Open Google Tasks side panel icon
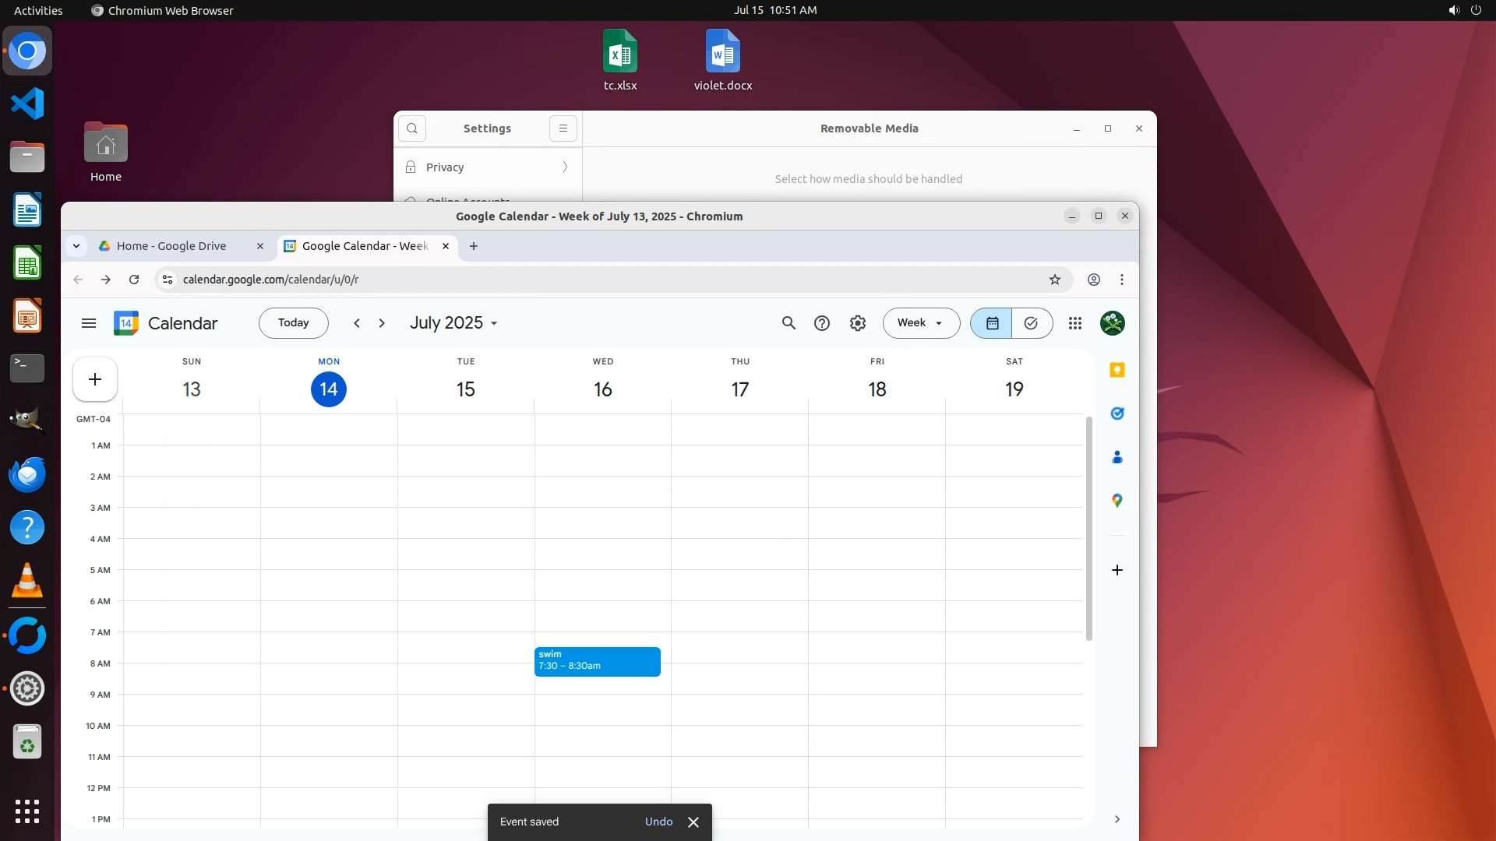Screen dimensions: 1496x841 [x=1117, y=413]
